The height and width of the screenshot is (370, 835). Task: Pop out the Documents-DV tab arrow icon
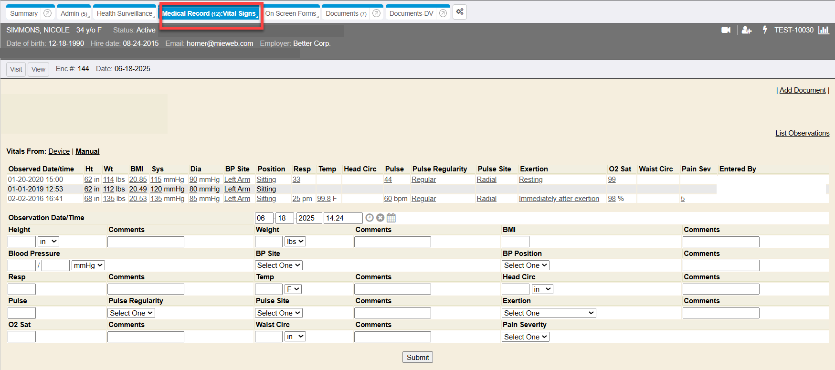pos(443,13)
